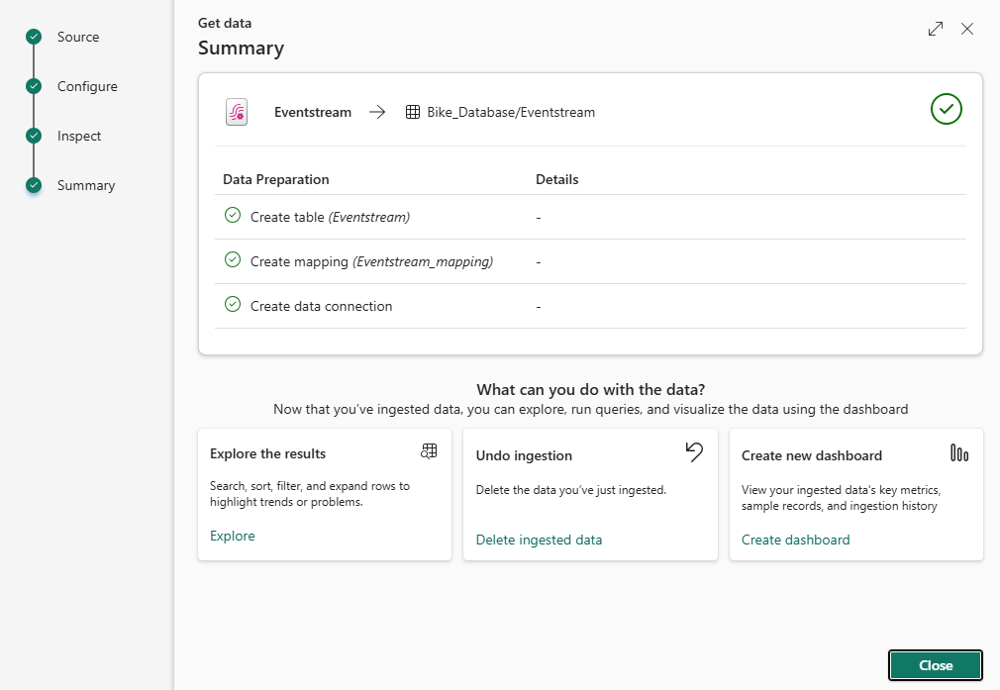This screenshot has width=1000, height=690.
Task: Open the Inspect step
Action: (78, 136)
